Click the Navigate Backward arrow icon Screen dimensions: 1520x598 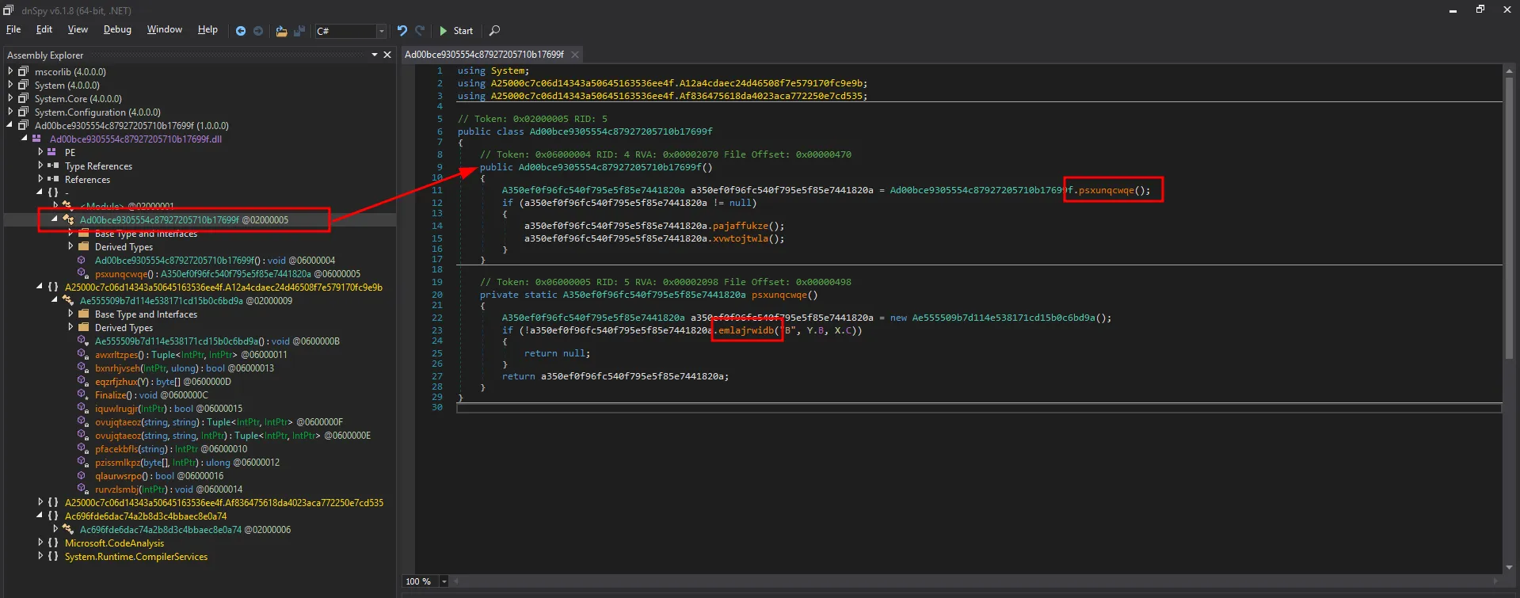241,31
